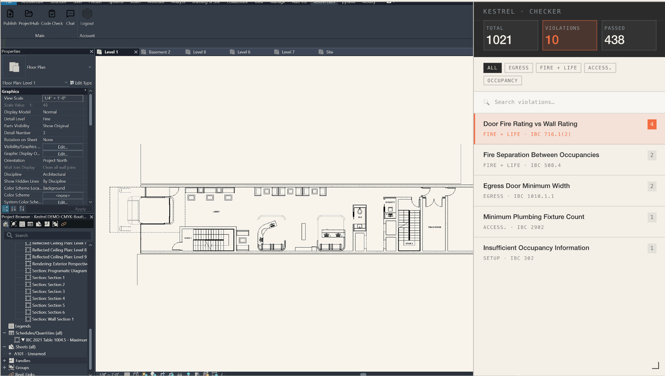Click the Logout icon in Account
This screenshot has width=665, height=376.
point(87,14)
